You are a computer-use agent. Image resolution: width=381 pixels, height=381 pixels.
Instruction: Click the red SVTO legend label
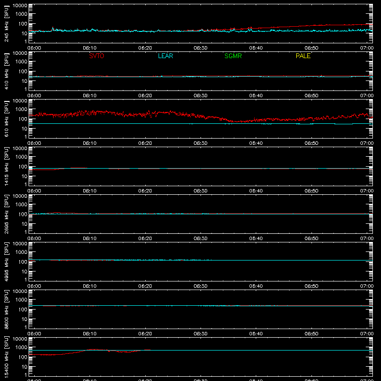coord(97,56)
